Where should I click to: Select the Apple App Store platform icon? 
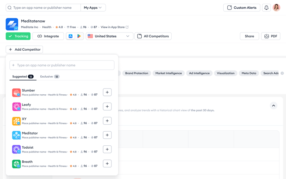tap(71, 36)
